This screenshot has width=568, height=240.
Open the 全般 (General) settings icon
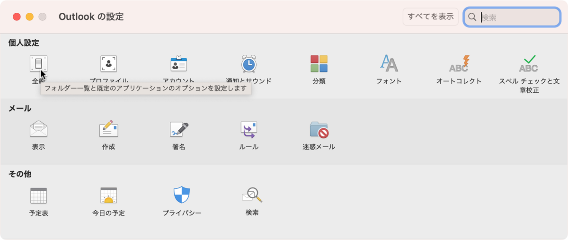tap(38, 64)
